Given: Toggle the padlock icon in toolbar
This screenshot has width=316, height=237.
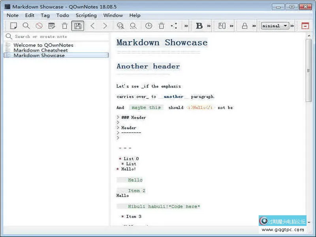Looking at the screenshot, I should [x=245, y=26].
